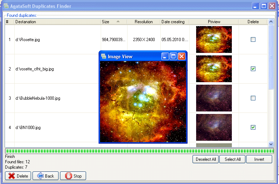This screenshot has height=184, width=279.
Task: Uncheck delete box for BN1000.jpg
Action: [253, 128]
